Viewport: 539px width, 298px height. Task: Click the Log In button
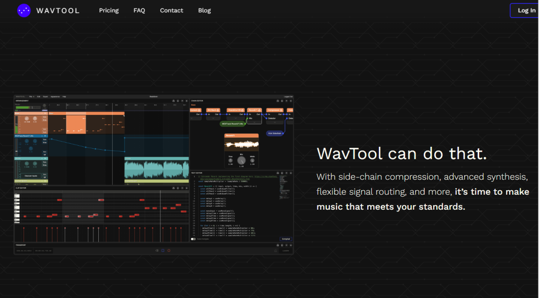(524, 10)
